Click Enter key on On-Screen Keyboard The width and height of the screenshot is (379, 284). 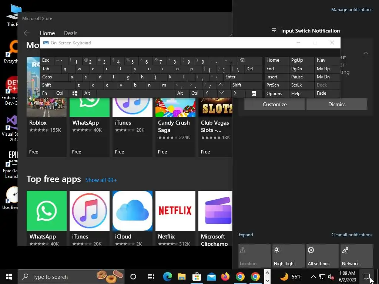point(242,77)
